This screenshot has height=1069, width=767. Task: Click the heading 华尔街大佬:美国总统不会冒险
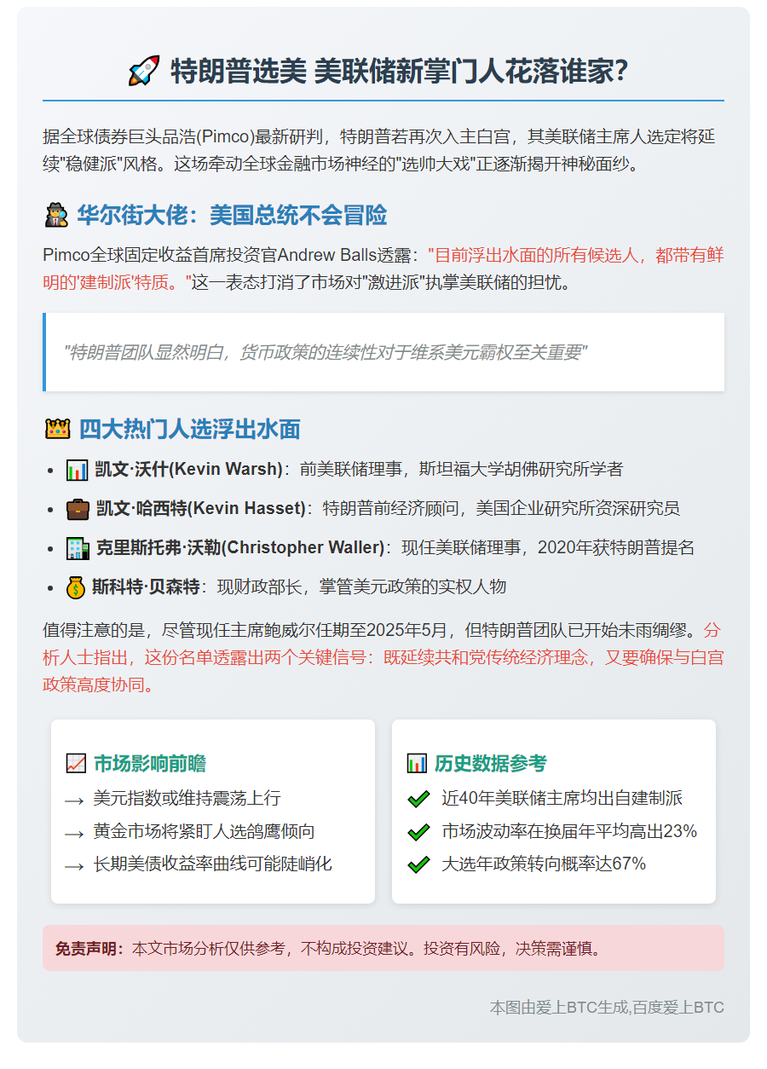(x=232, y=217)
